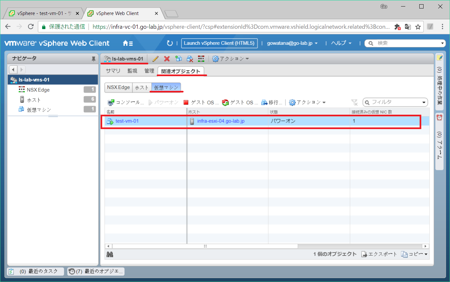Switch to the 管理 tab

(149, 71)
